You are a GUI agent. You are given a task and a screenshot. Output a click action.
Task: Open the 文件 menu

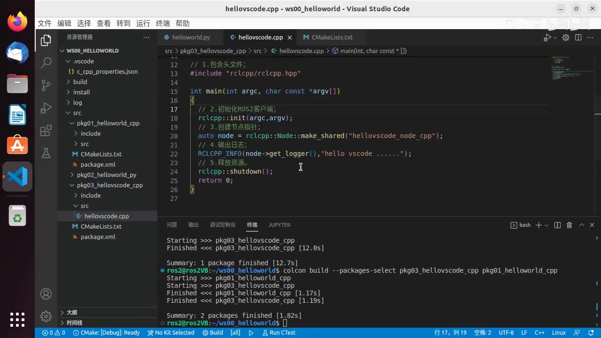pyautogui.click(x=45, y=23)
